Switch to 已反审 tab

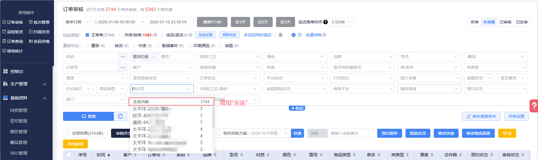522,22
